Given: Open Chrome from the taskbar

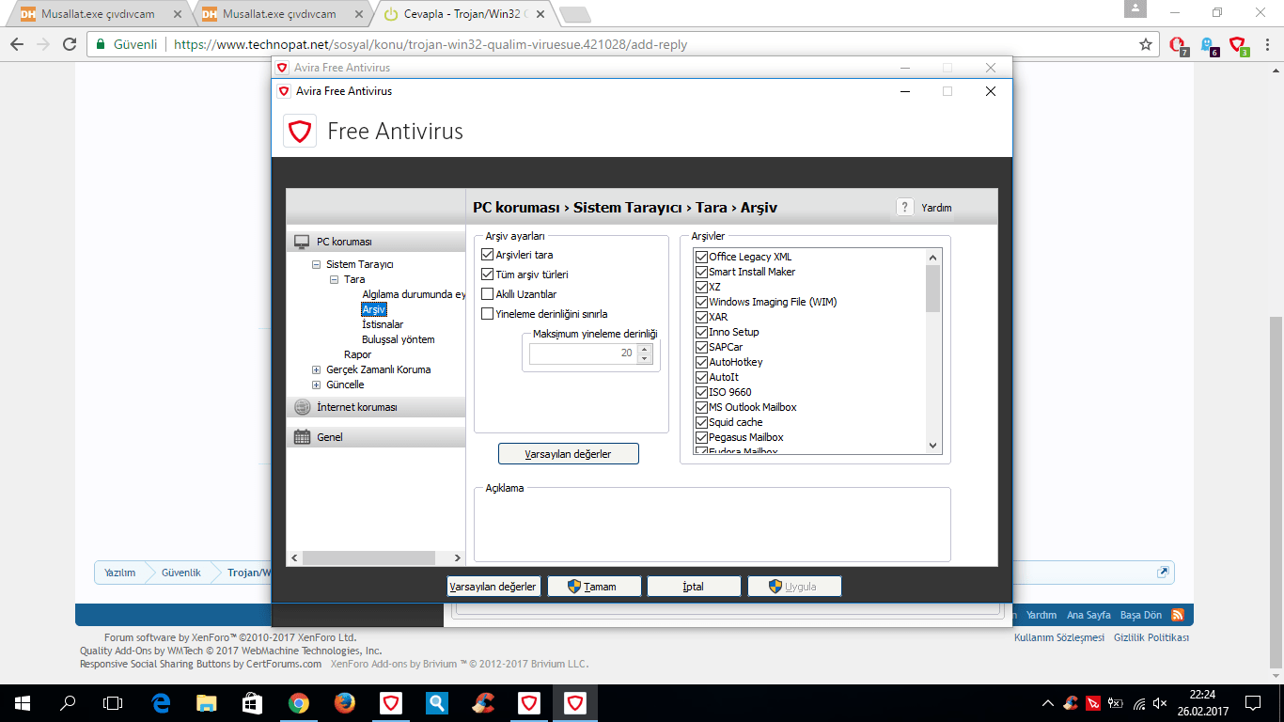Looking at the screenshot, I should click(299, 702).
